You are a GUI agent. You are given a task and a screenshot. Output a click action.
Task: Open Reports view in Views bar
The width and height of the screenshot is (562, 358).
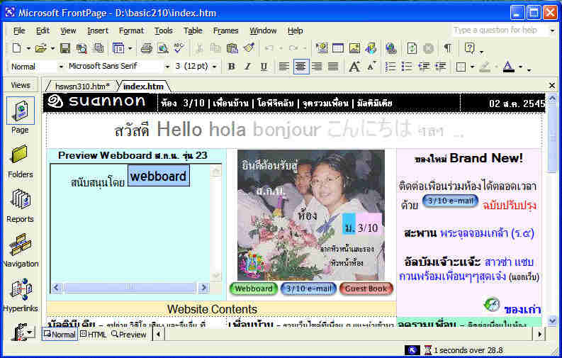pyautogui.click(x=21, y=206)
